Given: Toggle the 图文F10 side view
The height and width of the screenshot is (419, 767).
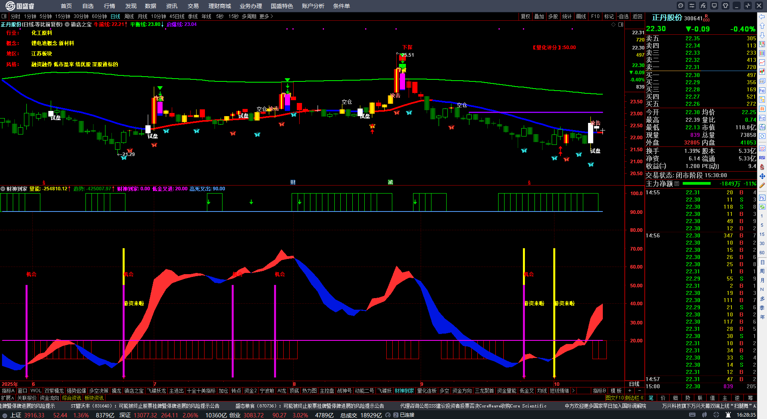Looking at the screenshot, I should point(614,398).
